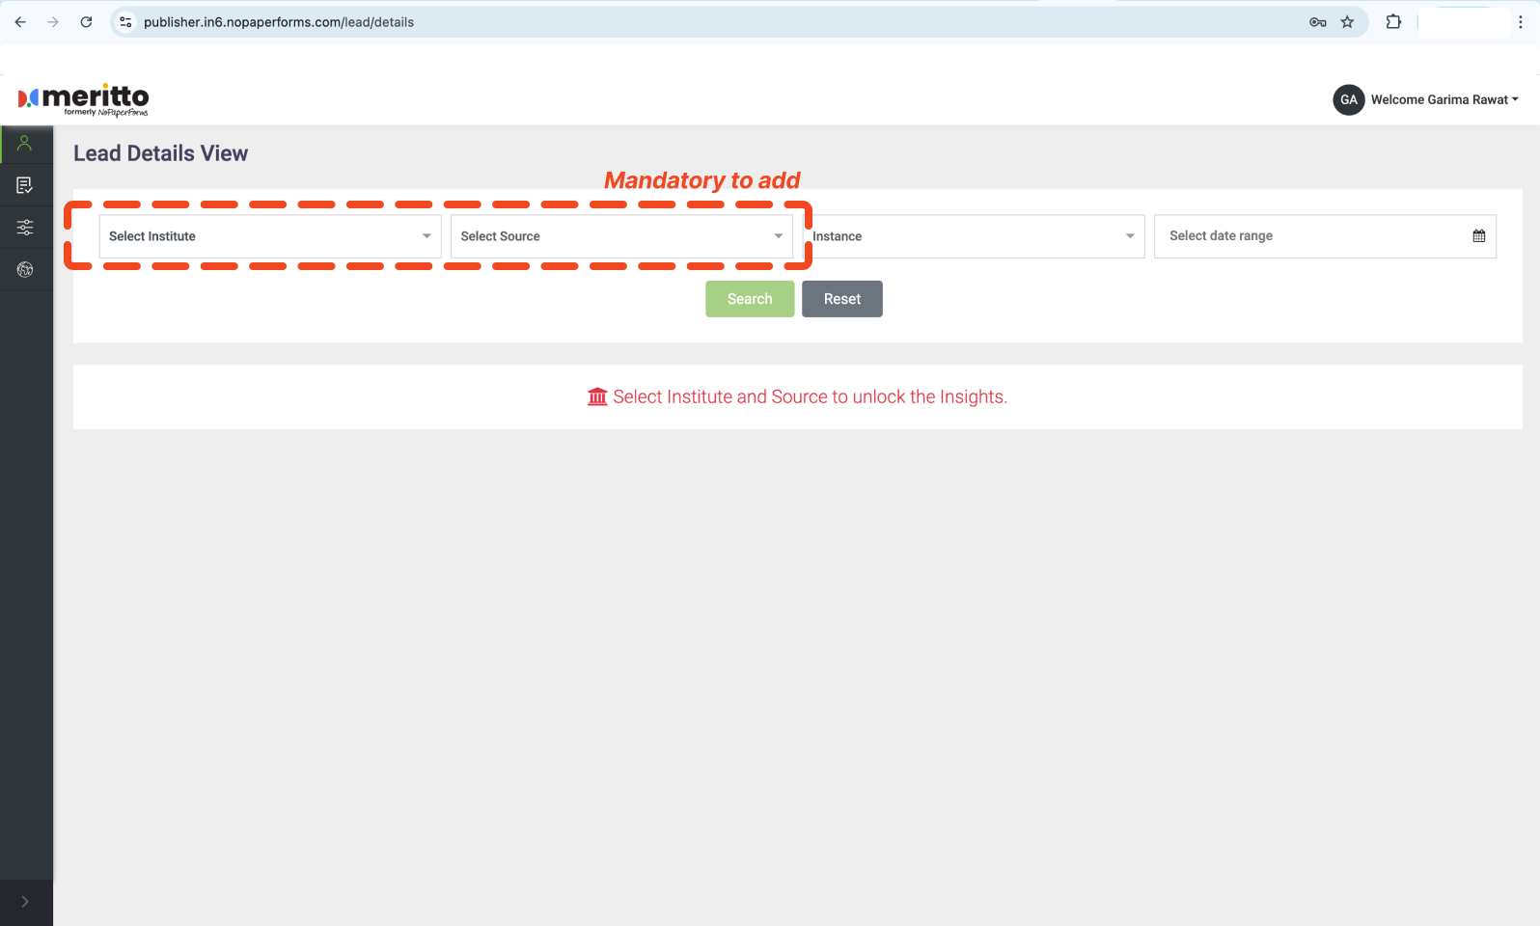Open the Select Institute dropdown
This screenshot has height=926, width=1540.
(269, 236)
